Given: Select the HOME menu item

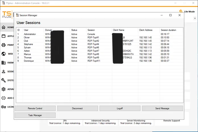Looking at the screenshot, I should tap(11, 27).
